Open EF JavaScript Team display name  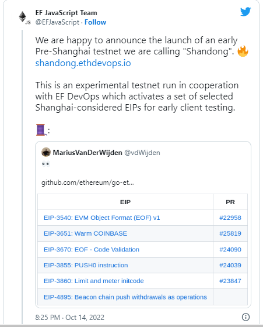pyautogui.click(x=66, y=13)
